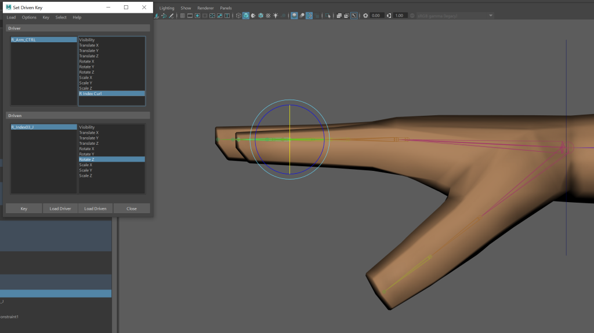Click the smooth shade all icon
The image size is (594, 333).
pos(246,16)
